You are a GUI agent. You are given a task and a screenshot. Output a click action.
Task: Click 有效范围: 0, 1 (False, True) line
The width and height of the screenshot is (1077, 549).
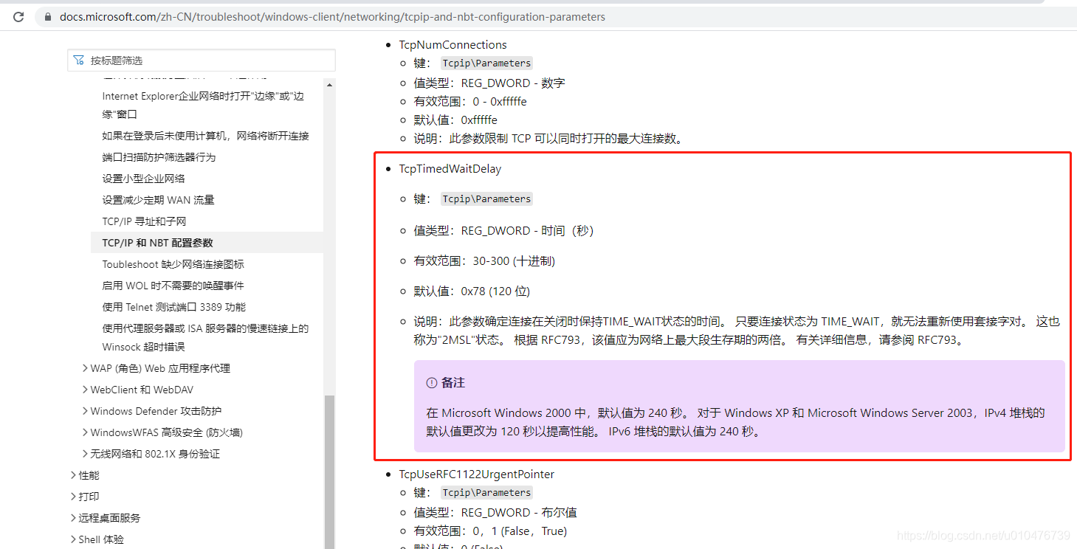(x=490, y=531)
